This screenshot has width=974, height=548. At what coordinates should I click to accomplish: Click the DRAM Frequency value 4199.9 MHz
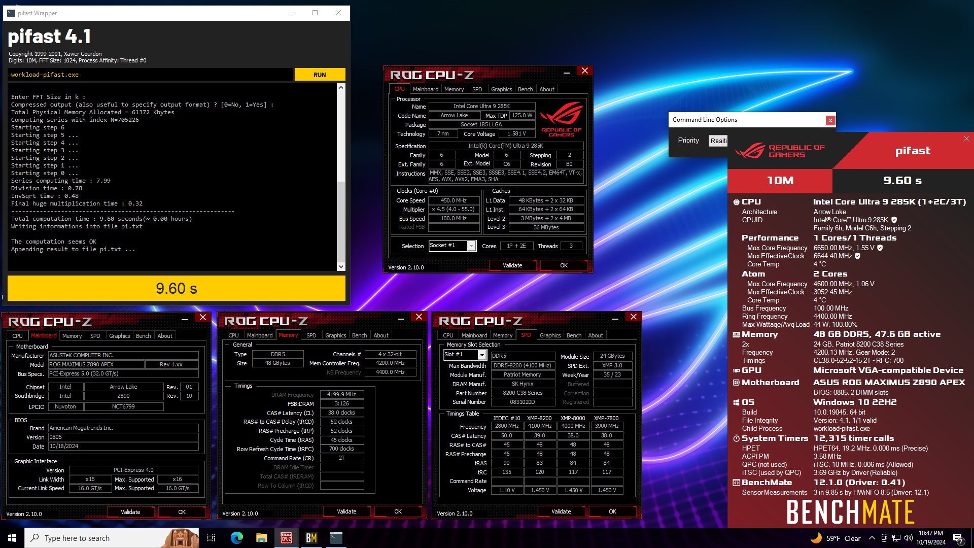click(341, 395)
